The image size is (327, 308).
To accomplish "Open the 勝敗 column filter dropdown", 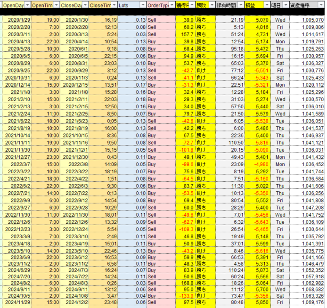I will [212, 4].
